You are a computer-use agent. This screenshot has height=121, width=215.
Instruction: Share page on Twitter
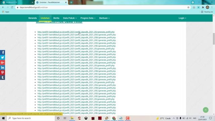(2, 57)
